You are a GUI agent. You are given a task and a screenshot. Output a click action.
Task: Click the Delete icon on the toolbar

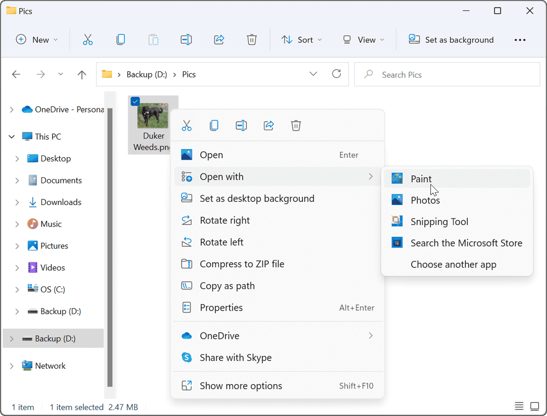click(x=252, y=39)
